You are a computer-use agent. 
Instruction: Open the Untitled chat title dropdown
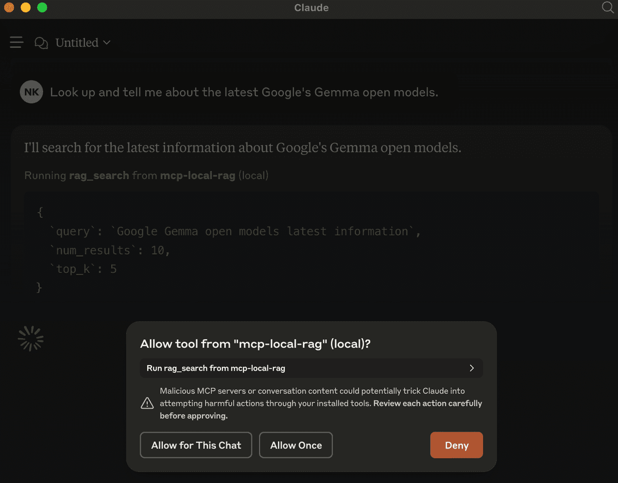point(83,43)
